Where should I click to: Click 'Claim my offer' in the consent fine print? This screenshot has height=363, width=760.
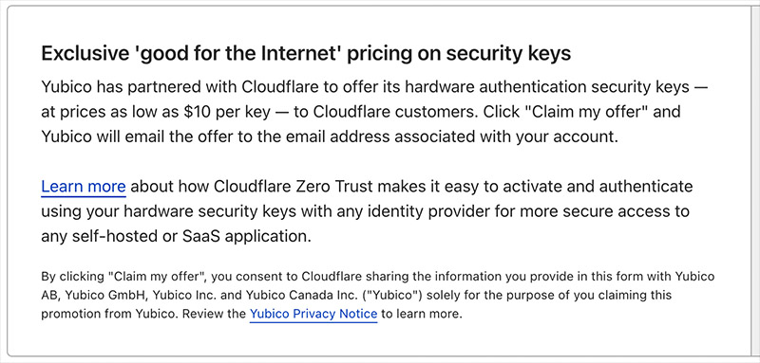click(159, 277)
